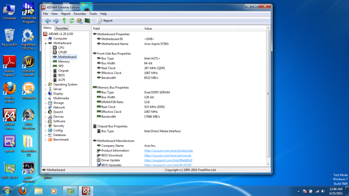Expand the Storage tree node
This screenshot has height=196, width=349.
coord(46,103)
